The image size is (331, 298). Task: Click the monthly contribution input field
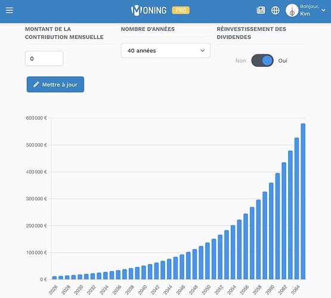tap(44, 58)
